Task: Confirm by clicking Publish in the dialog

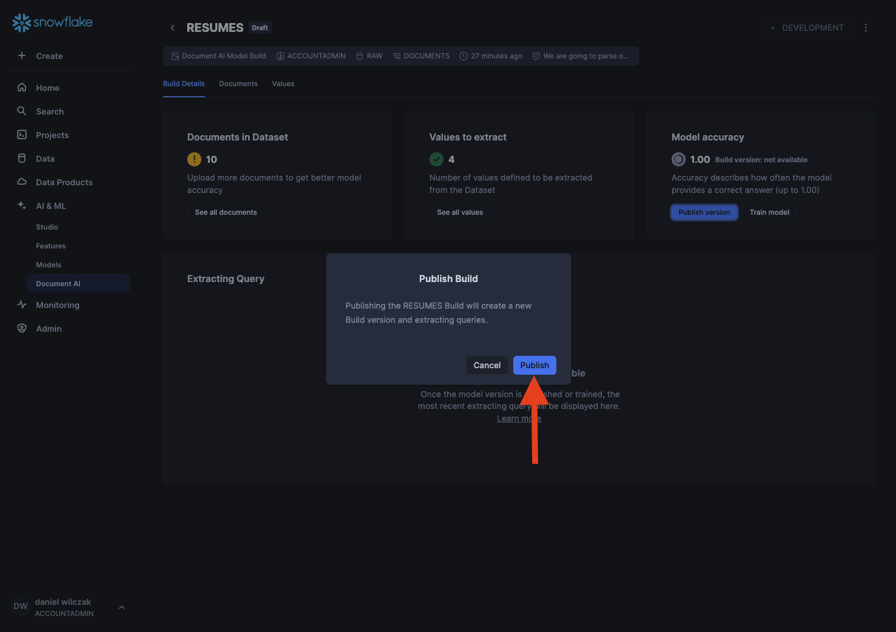Action: click(x=535, y=365)
